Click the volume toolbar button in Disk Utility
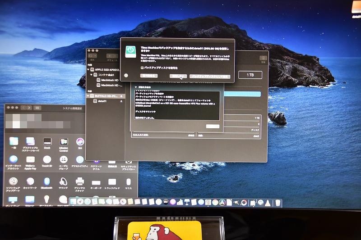This screenshot has width=361, height=240. click(x=112, y=56)
